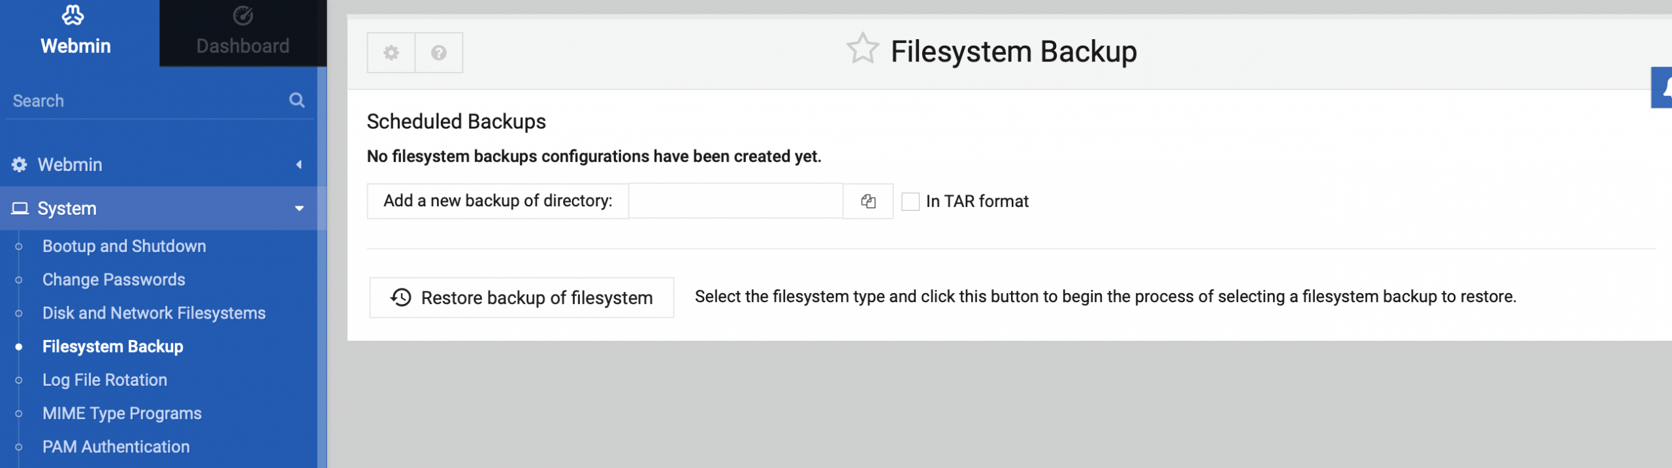Image resolution: width=1672 pixels, height=468 pixels.
Task: Click the Dashboard speedometer icon
Action: [243, 16]
